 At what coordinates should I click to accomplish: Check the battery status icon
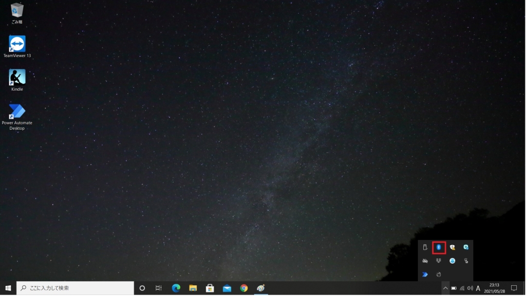click(x=454, y=288)
